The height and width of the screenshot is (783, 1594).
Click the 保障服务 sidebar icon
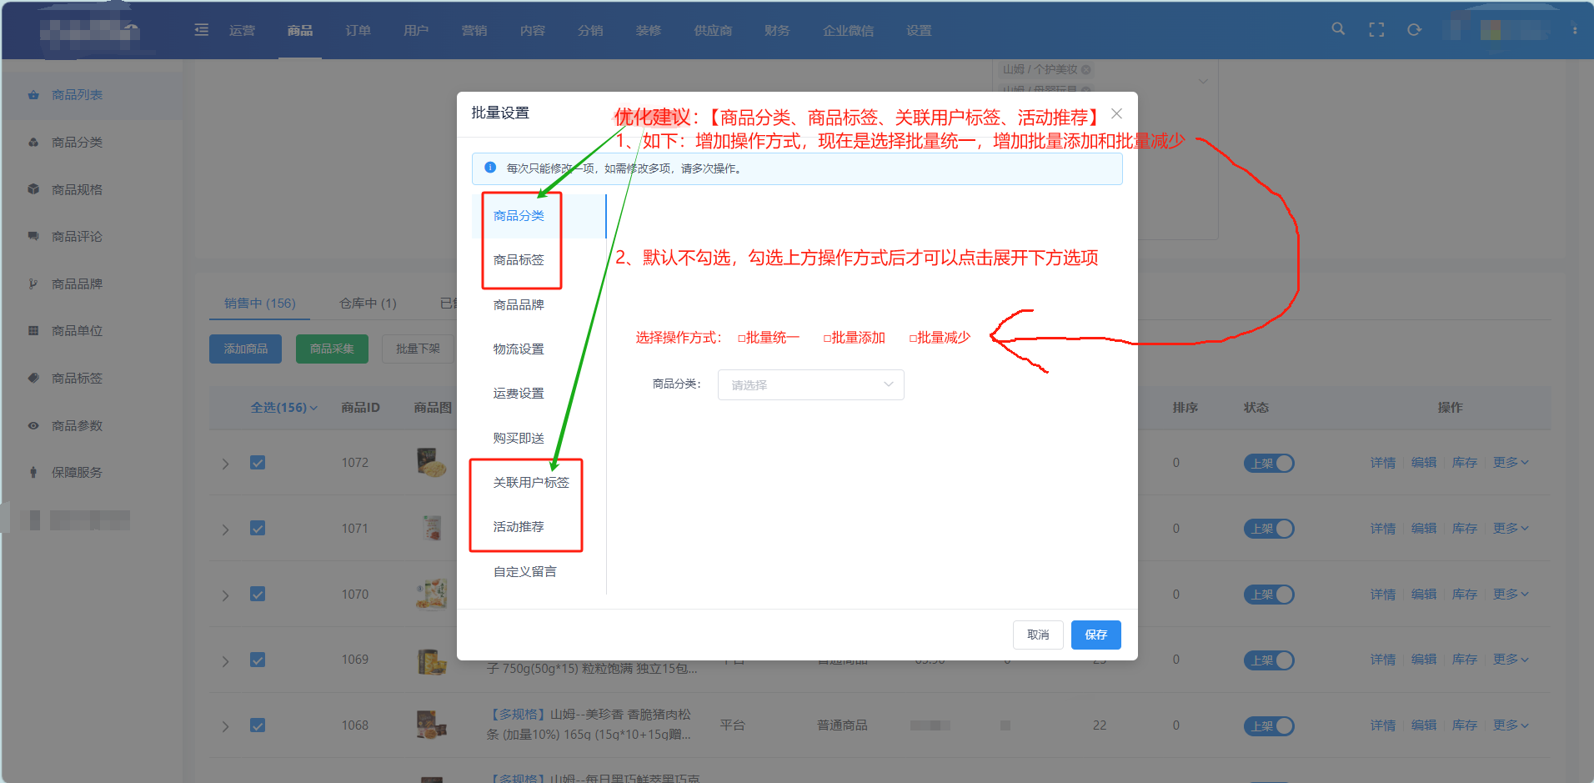pos(33,472)
